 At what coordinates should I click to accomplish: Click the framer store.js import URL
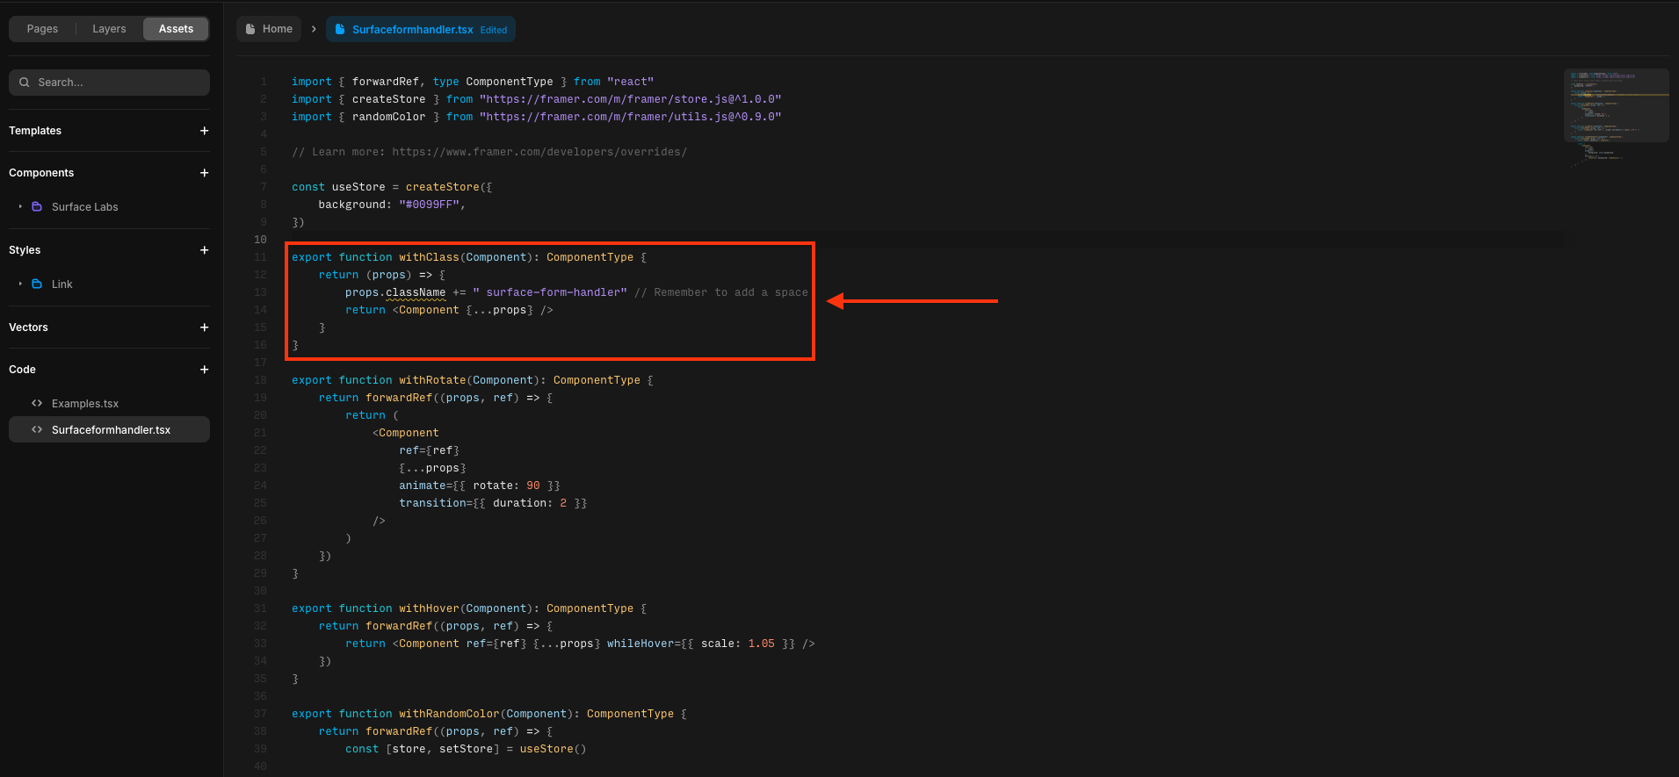(630, 99)
